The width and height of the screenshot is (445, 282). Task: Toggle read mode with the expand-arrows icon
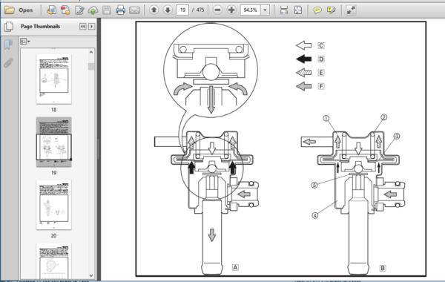click(351, 10)
